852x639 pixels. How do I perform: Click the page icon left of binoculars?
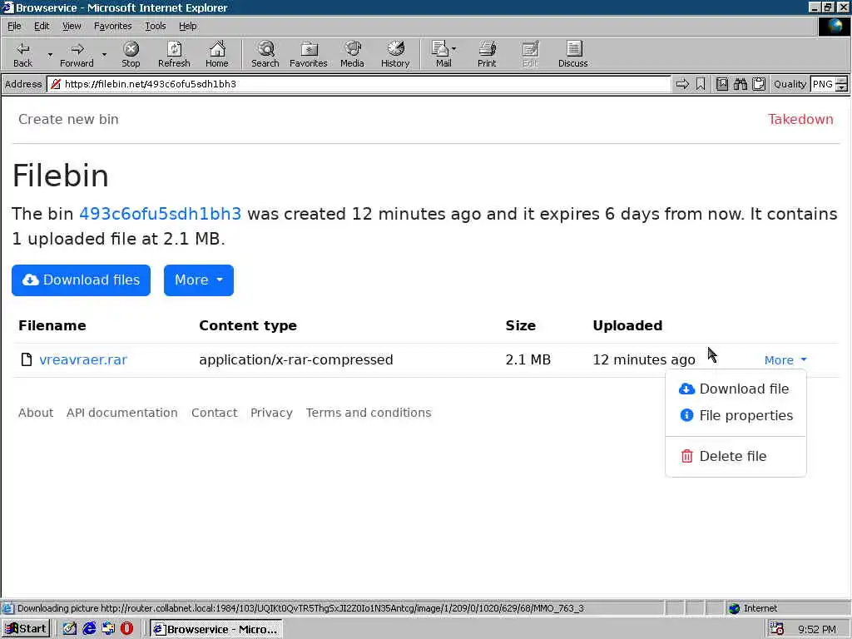[722, 84]
